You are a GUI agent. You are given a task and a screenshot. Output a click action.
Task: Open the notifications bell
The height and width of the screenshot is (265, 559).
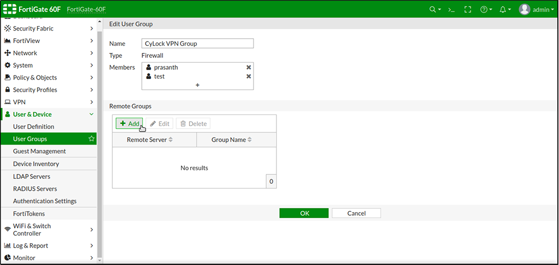[x=504, y=9]
